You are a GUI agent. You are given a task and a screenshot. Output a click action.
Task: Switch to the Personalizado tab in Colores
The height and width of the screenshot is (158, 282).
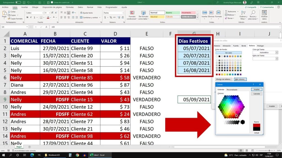click(232, 90)
